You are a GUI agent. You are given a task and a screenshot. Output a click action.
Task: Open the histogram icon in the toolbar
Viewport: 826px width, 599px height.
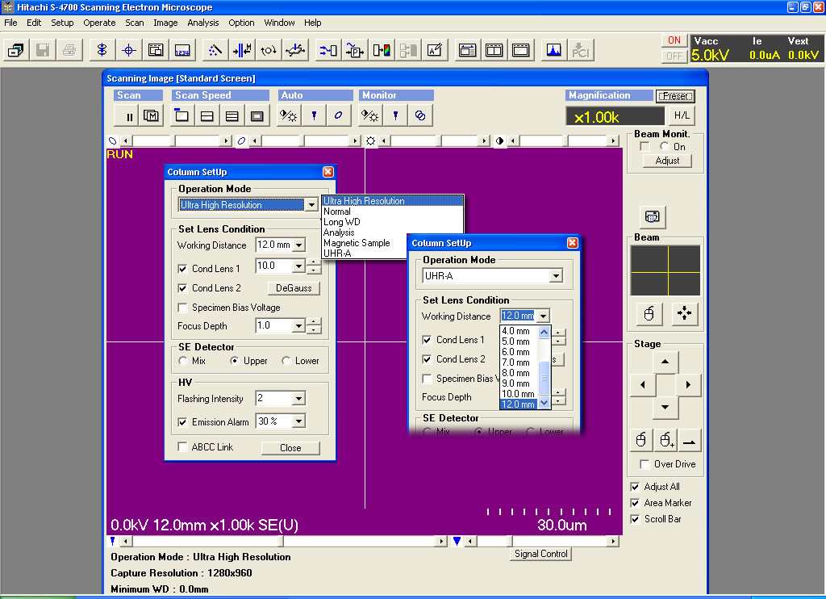click(x=553, y=51)
